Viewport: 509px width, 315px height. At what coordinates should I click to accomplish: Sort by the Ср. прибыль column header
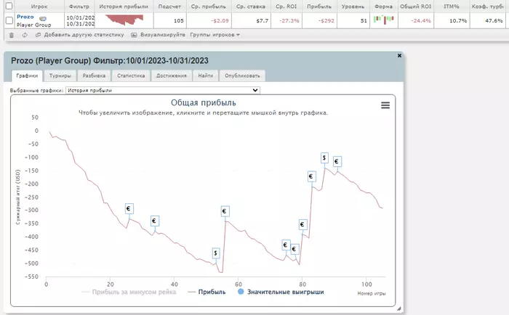(x=209, y=7)
